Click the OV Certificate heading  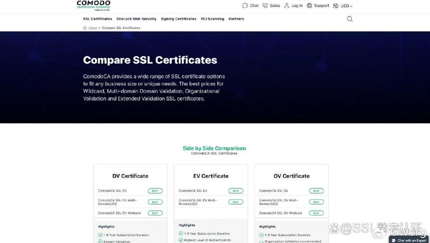(291, 176)
